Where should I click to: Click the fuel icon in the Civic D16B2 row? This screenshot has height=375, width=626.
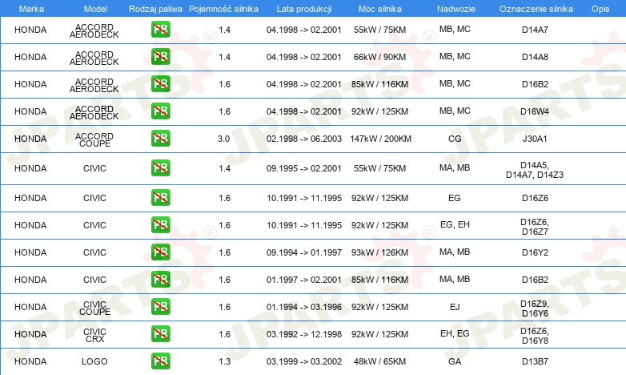(160, 279)
